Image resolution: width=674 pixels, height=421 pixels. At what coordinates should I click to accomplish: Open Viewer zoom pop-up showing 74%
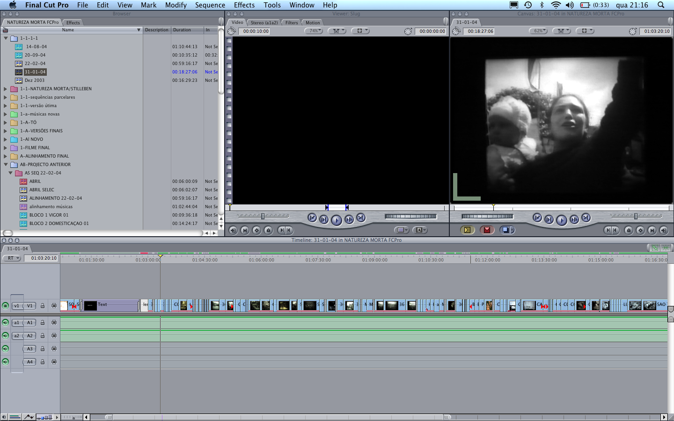314,31
